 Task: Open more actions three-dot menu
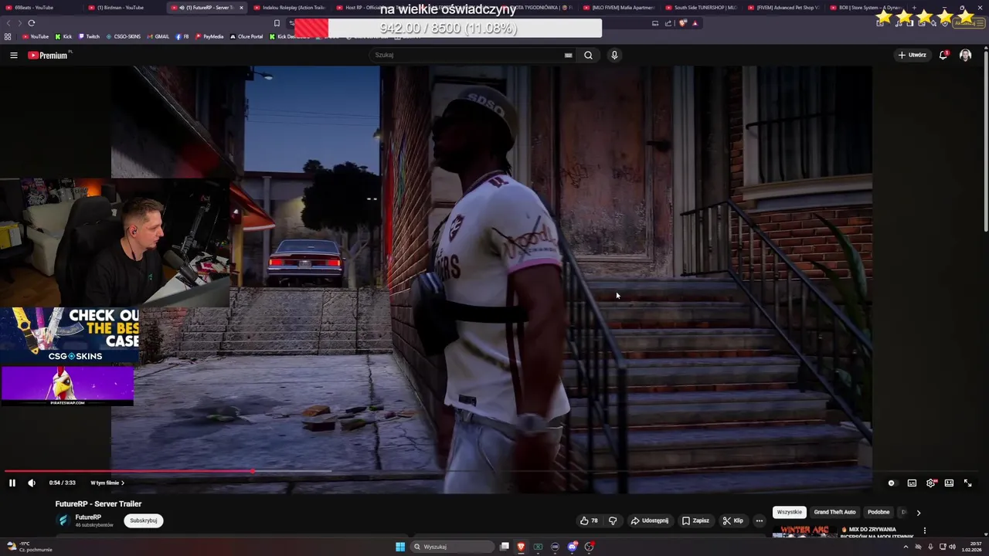(x=760, y=520)
